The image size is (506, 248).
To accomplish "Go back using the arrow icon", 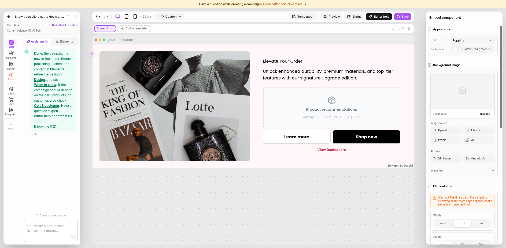I will tap(9, 17).
